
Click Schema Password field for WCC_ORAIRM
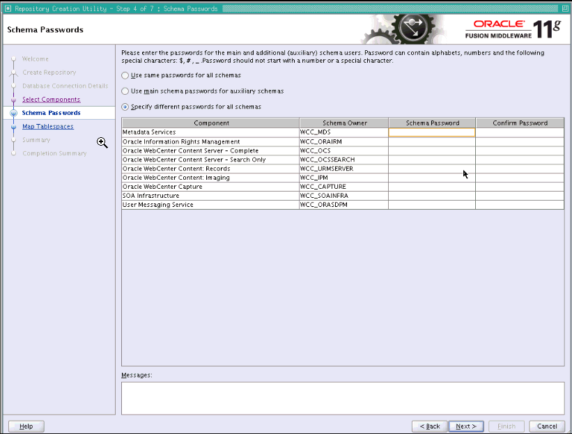pos(432,141)
